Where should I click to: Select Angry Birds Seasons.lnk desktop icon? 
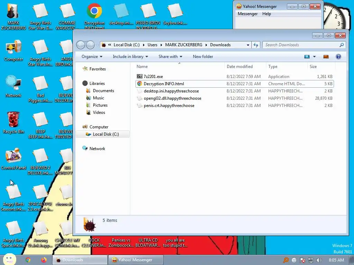pos(13,198)
